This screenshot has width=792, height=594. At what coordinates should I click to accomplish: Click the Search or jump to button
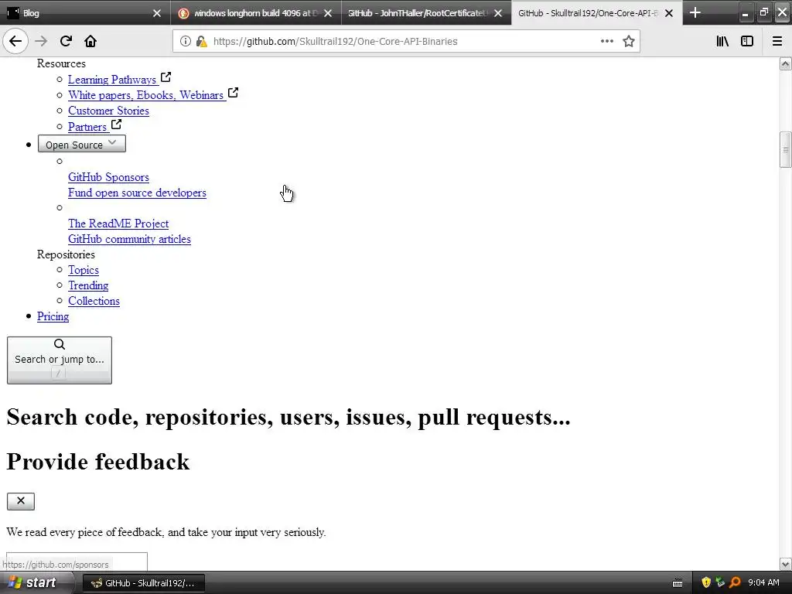point(60,360)
